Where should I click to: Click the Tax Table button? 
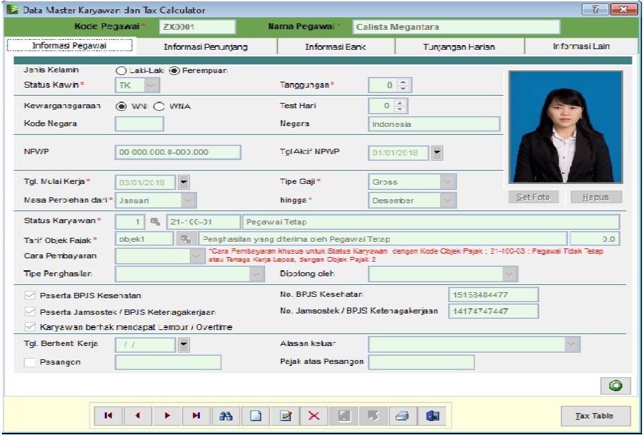tap(593, 416)
